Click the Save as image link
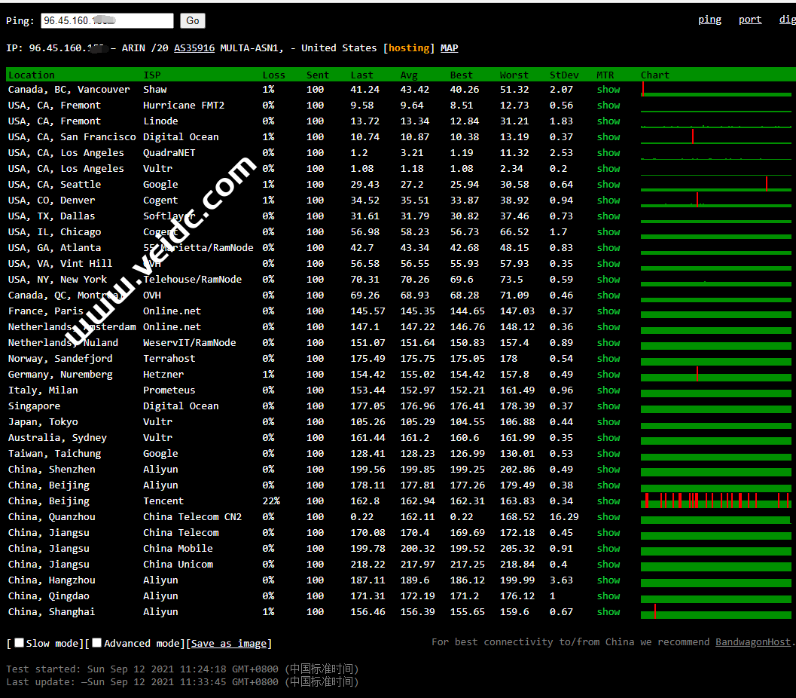Image resolution: width=796 pixels, height=698 pixels. 229,644
